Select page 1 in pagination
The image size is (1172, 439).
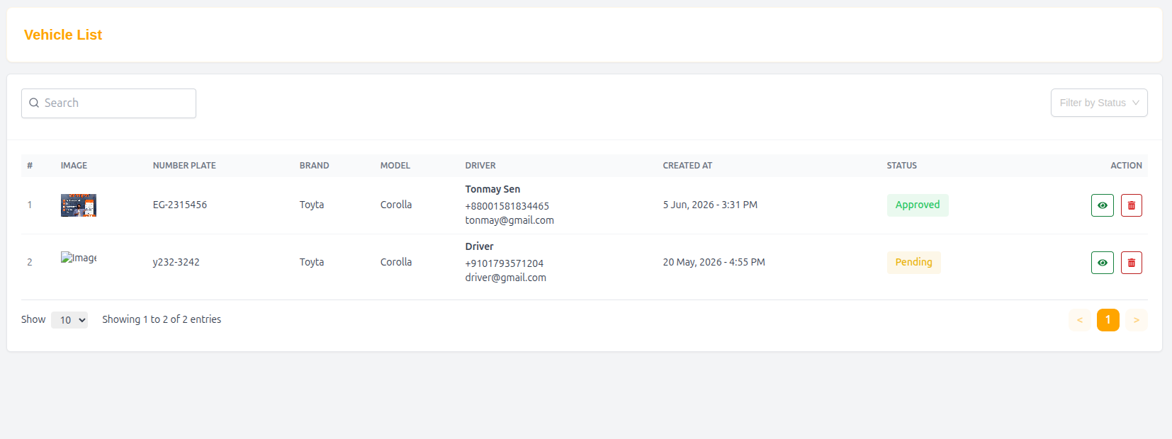point(1108,320)
